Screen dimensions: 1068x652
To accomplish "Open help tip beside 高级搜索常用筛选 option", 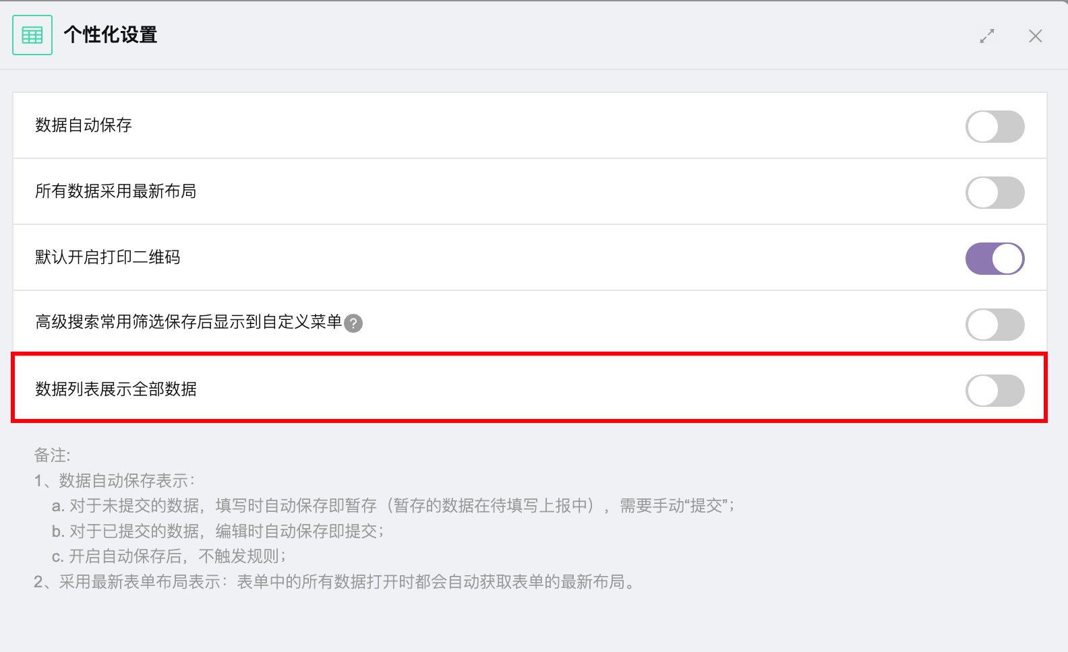I will click(x=353, y=323).
